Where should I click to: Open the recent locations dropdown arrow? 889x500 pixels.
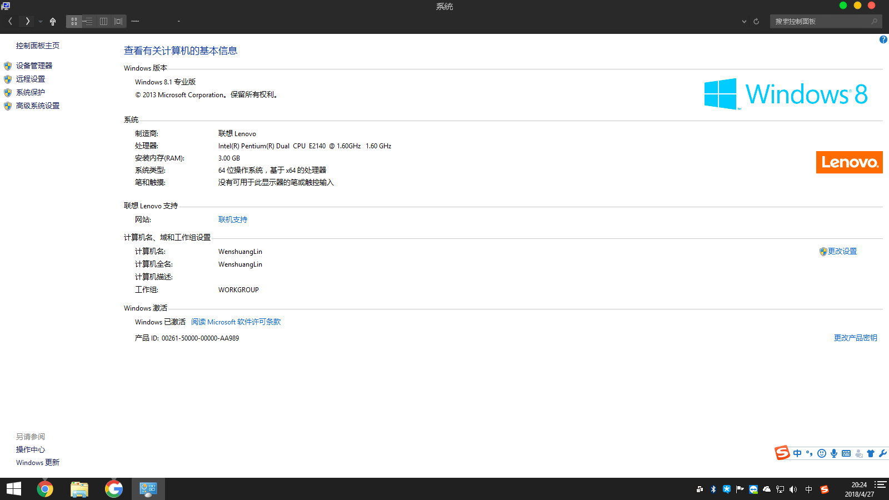pos(41,22)
